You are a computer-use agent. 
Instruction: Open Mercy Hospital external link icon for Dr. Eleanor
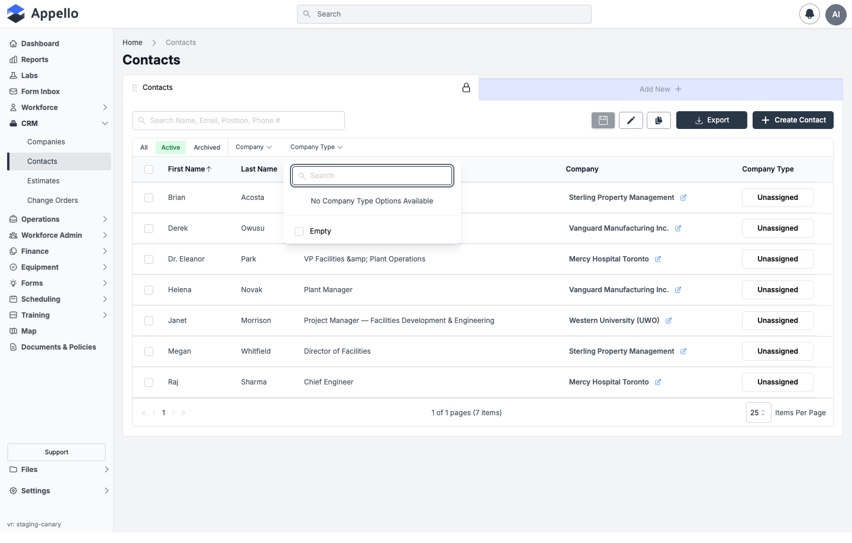tap(658, 259)
